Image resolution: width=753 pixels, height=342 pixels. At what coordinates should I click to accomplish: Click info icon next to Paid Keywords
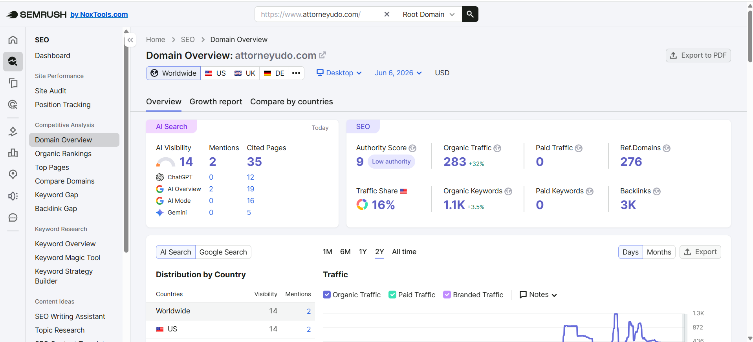pos(590,191)
